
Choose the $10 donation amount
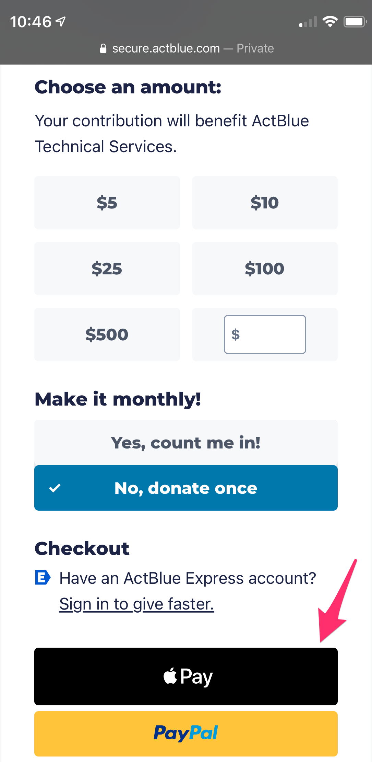coord(265,203)
